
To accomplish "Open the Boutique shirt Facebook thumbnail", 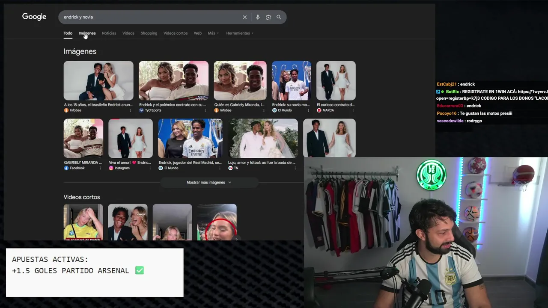I will pyautogui.click(x=83, y=138).
